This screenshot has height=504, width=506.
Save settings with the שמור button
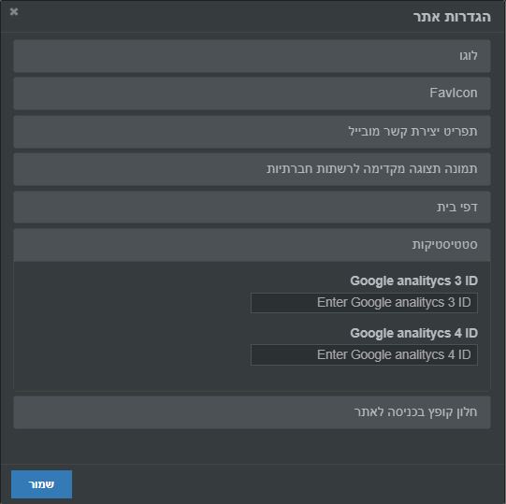42,484
